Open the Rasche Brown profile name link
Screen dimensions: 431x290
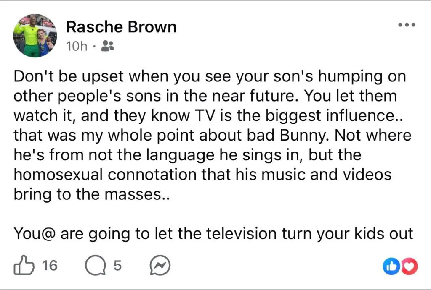coord(121,27)
